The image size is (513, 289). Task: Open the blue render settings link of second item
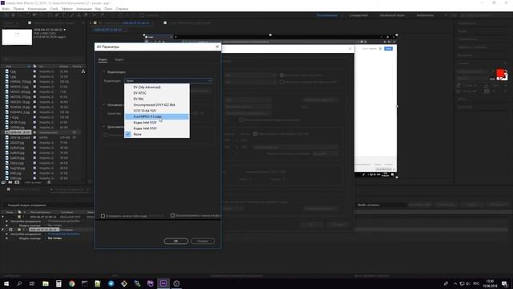63,234
